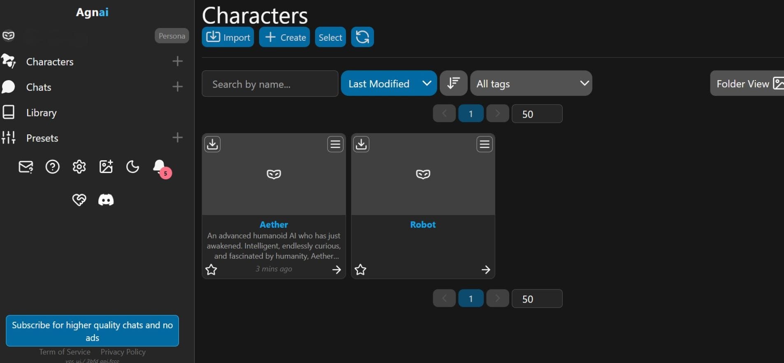Open Library in the sidebar

click(x=41, y=113)
